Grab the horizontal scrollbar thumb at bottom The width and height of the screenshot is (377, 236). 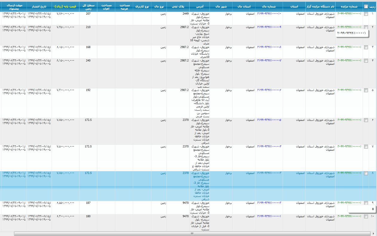pyautogui.click(x=192, y=234)
